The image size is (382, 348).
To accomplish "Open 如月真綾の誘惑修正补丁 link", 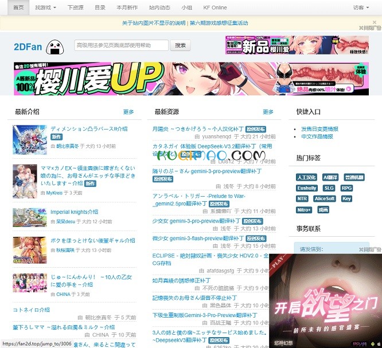I will click(181, 280).
